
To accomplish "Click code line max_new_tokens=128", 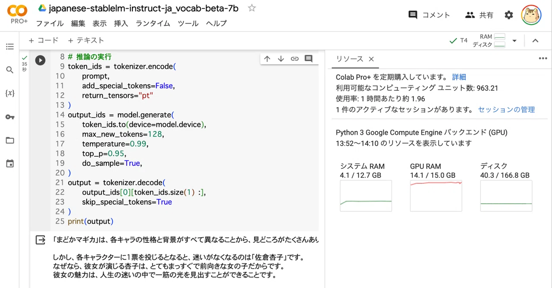I will point(123,134).
